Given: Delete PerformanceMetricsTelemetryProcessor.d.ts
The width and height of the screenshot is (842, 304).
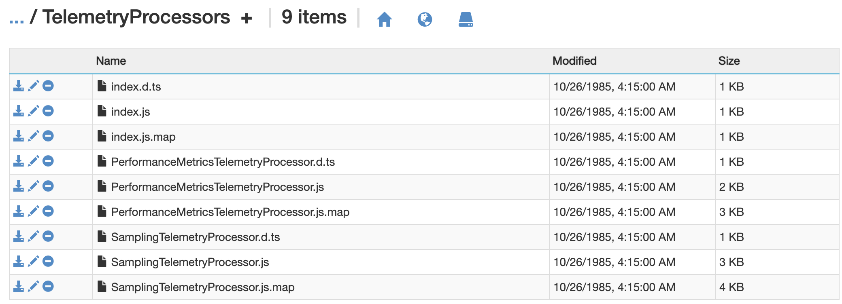Looking at the screenshot, I should 48,162.
